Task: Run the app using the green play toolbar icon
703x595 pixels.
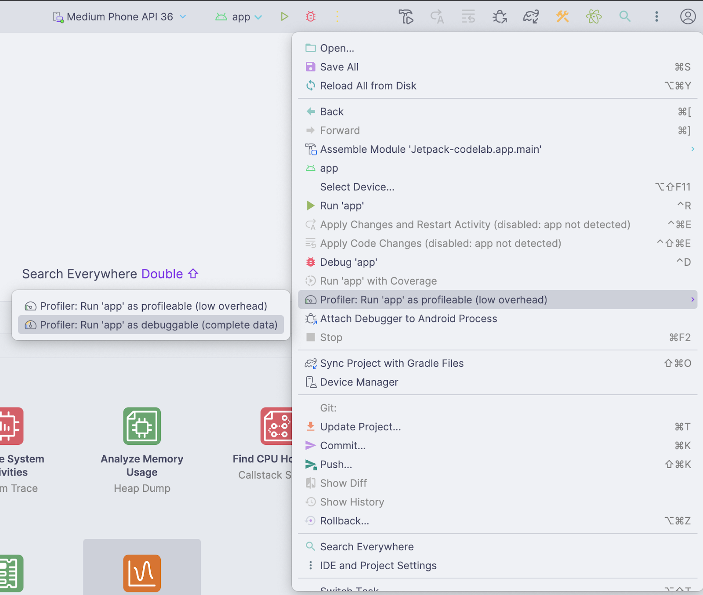Action: click(x=284, y=16)
